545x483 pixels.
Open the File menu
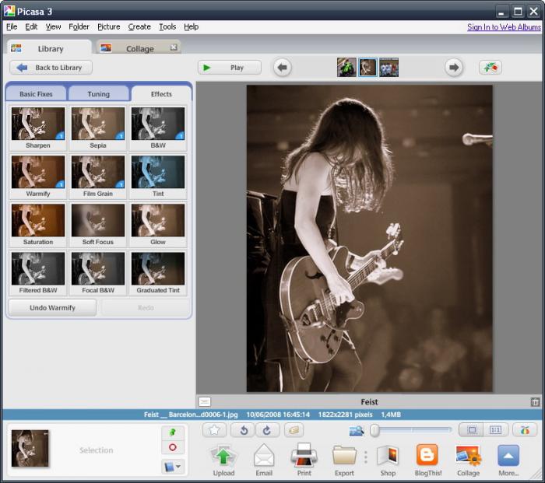pos(12,26)
